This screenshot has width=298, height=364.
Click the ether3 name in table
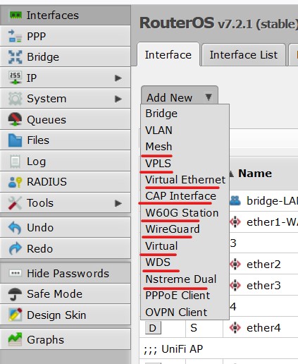pos(263,286)
